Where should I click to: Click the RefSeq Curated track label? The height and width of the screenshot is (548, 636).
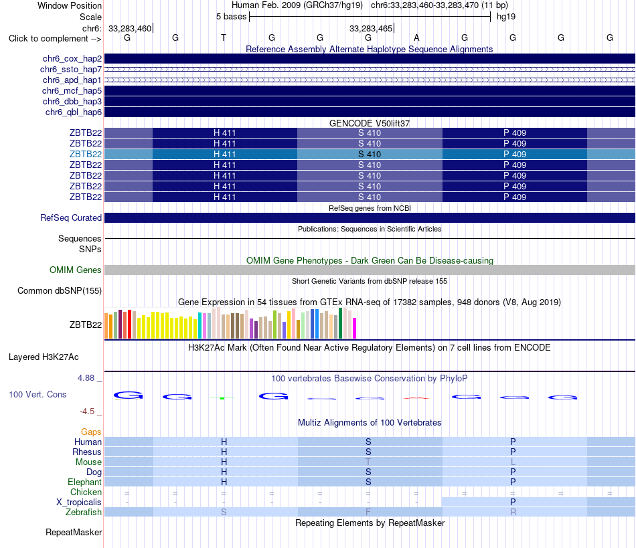[x=71, y=217]
